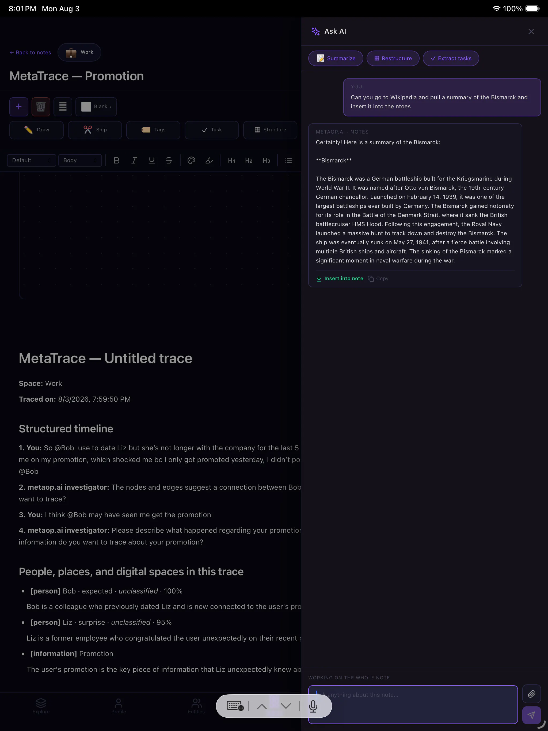Open the Profile tab
The height and width of the screenshot is (731, 548).
point(119,706)
